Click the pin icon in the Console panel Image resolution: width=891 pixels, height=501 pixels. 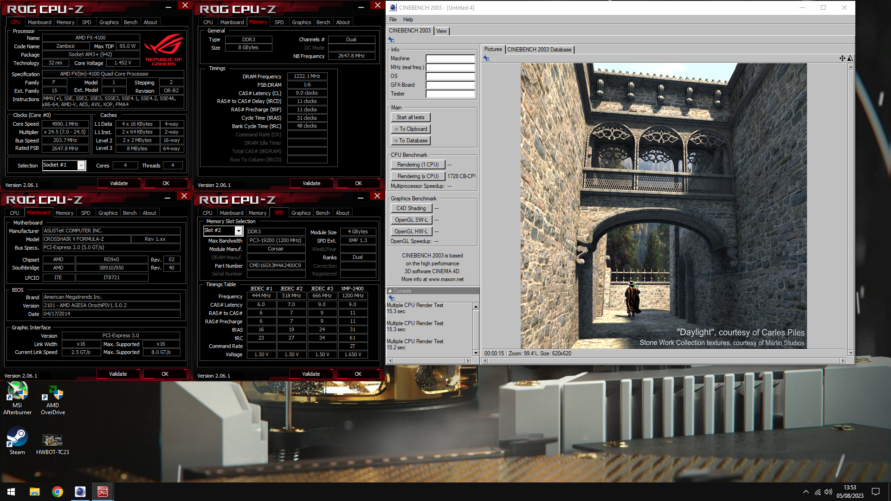pyautogui.click(x=391, y=298)
